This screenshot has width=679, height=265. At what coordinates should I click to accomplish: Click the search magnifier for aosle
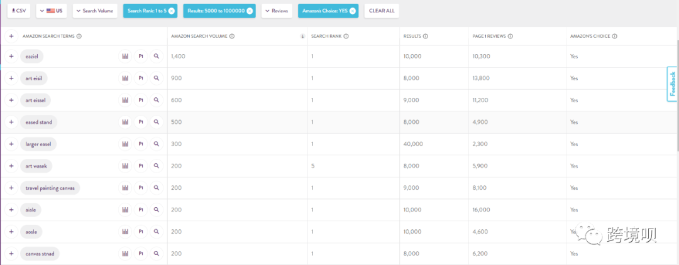coord(157,232)
